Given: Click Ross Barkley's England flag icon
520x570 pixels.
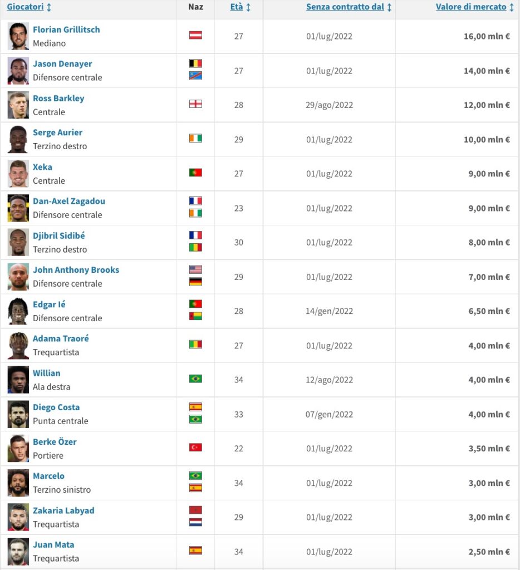Looking at the screenshot, I should click(195, 104).
